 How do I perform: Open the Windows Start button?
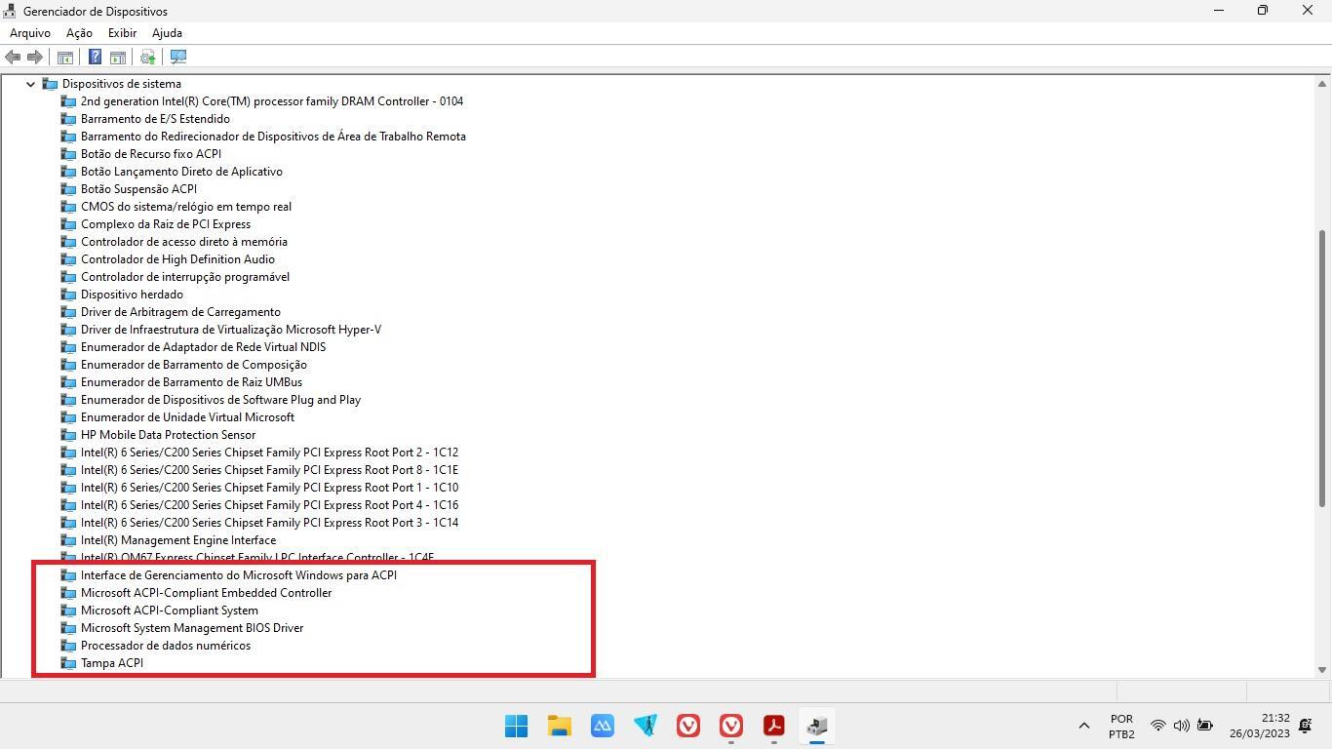pos(517,726)
